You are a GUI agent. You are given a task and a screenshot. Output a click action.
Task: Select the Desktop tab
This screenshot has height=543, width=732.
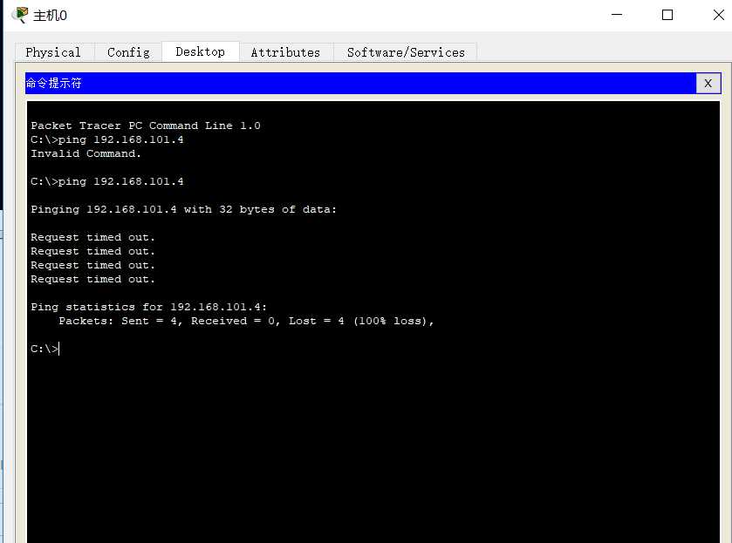[201, 51]
